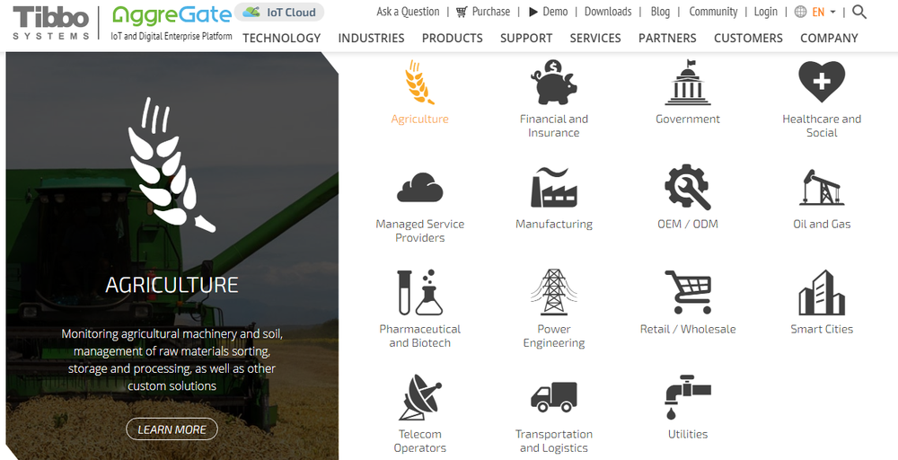898x460 pixels.
Task: Open the Demo link
Action: tap(548, 12)
